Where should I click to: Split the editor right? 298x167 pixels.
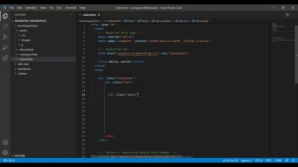[x=287, y=15]
